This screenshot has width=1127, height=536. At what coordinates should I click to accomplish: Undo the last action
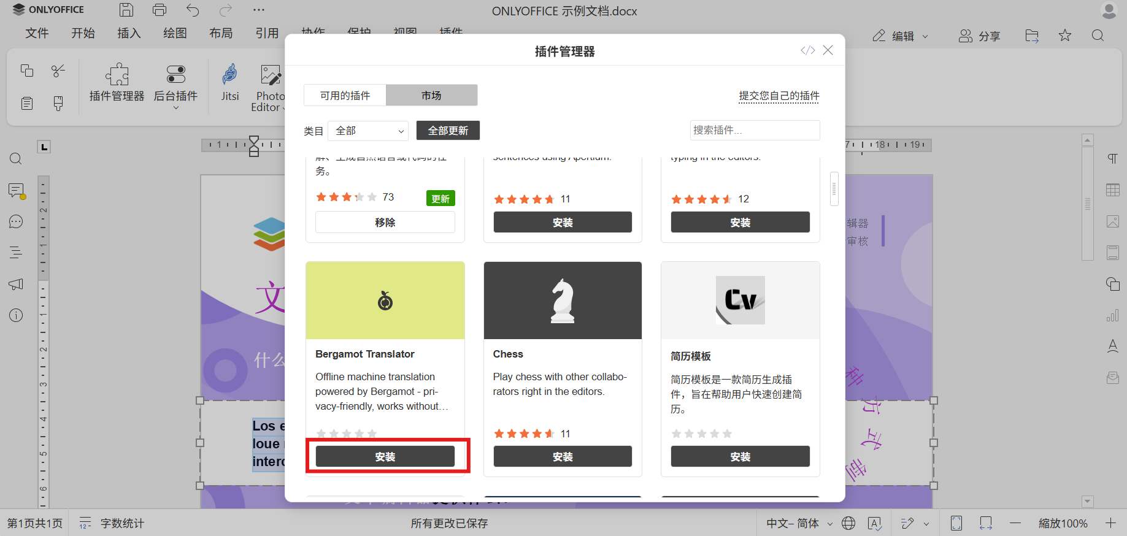[x=193, y=10]
